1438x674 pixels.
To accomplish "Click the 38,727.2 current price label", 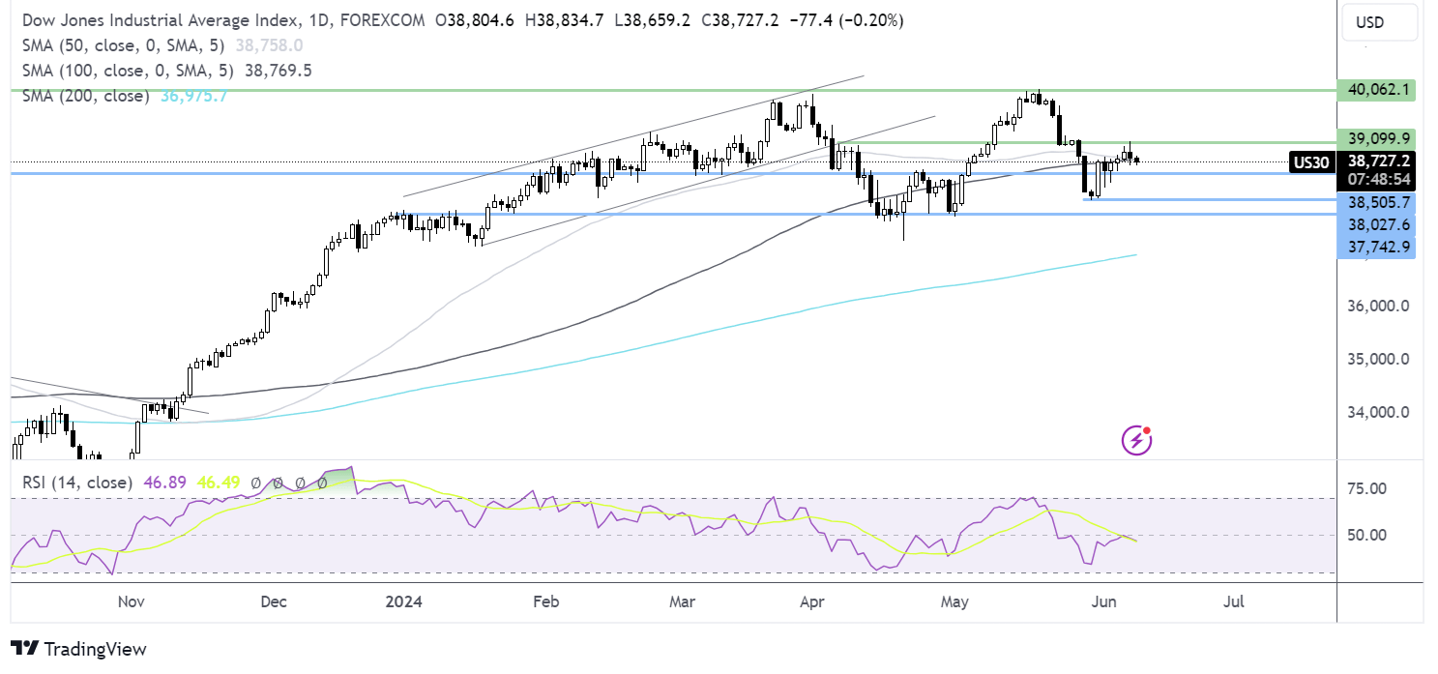I will click(x=1376, y=162).
